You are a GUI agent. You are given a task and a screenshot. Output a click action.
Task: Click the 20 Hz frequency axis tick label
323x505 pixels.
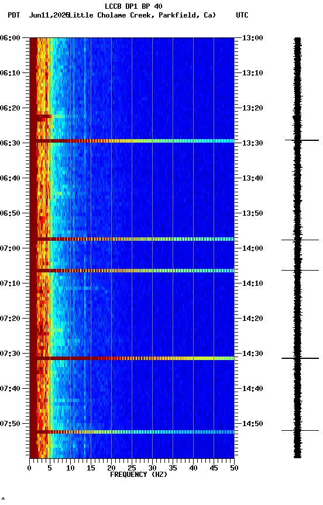pos(111,468)
